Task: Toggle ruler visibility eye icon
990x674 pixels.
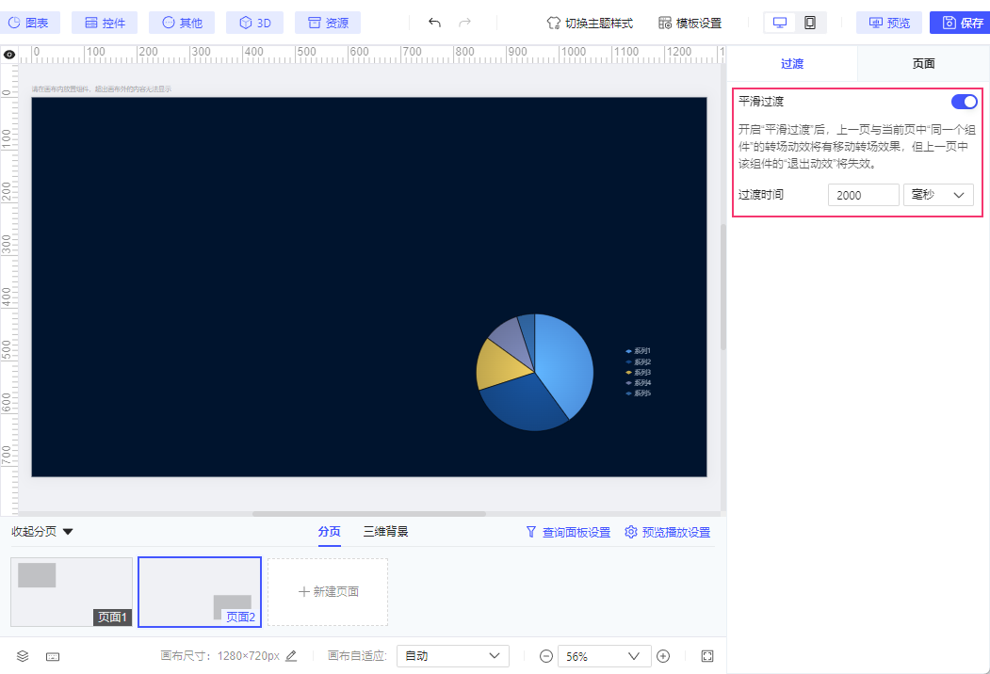Action: [9, 55]
